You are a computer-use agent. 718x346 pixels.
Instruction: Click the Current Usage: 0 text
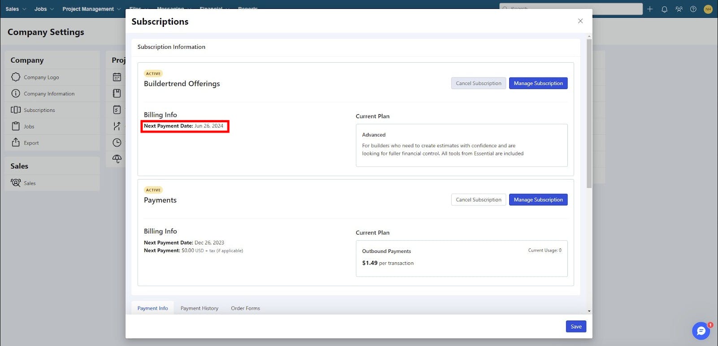click(x=545, y=250)
